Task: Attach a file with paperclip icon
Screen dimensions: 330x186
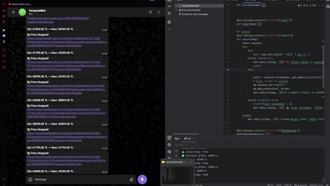Action: [x=132, y=180]
